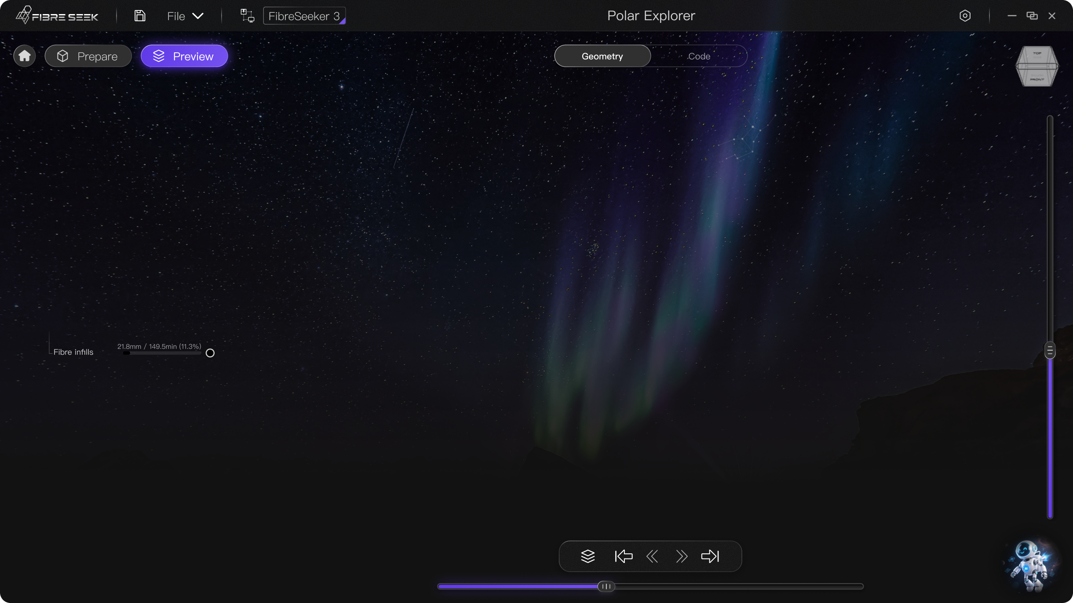Click the vertical layer slider handle

[x=1050, y=350]
